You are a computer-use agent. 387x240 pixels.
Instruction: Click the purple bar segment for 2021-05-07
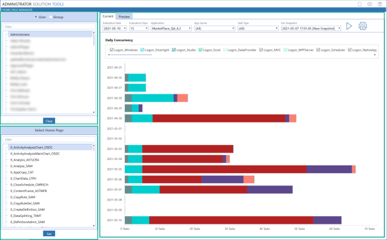tap(270, 189)
